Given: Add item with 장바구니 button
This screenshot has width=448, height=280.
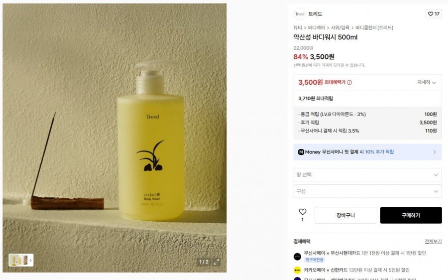Looking at the screenshot, I should coord(346,215).
